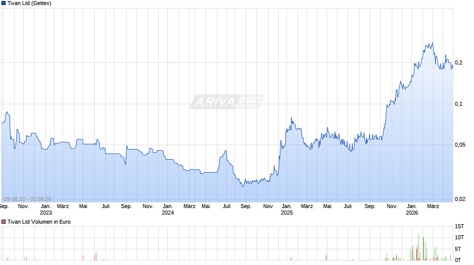Click the 5T volume axis label

click(458, 249)
